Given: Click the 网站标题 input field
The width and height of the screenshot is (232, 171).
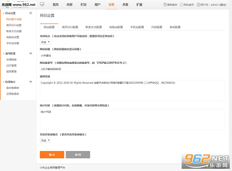Looking at the screenshot, I should (x=76, y=56).
